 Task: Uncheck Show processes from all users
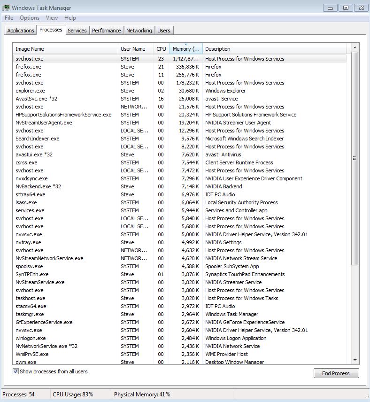click(15, 371)
